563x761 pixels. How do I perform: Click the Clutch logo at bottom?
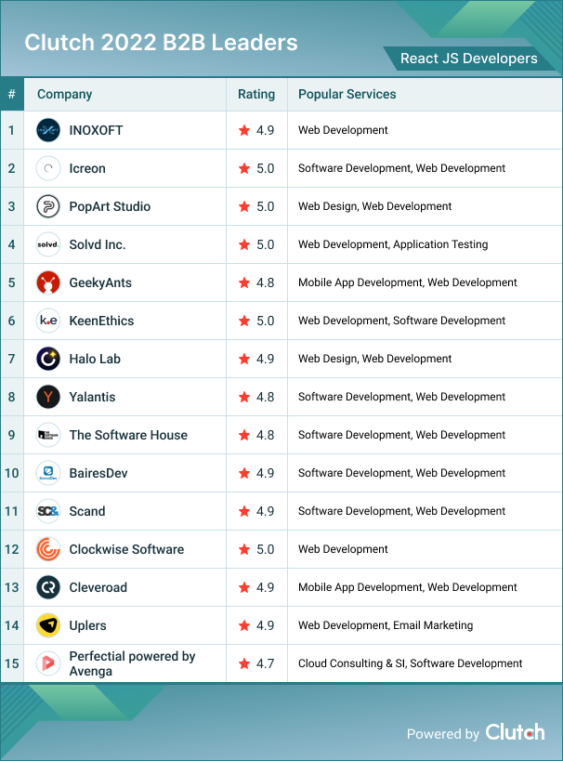point(515,732)
